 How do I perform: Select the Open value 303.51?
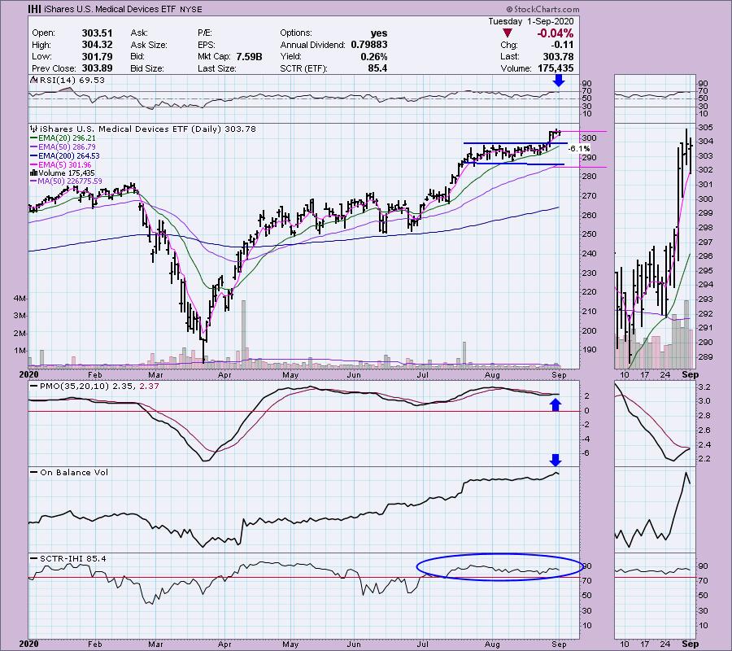pos(97,33)
